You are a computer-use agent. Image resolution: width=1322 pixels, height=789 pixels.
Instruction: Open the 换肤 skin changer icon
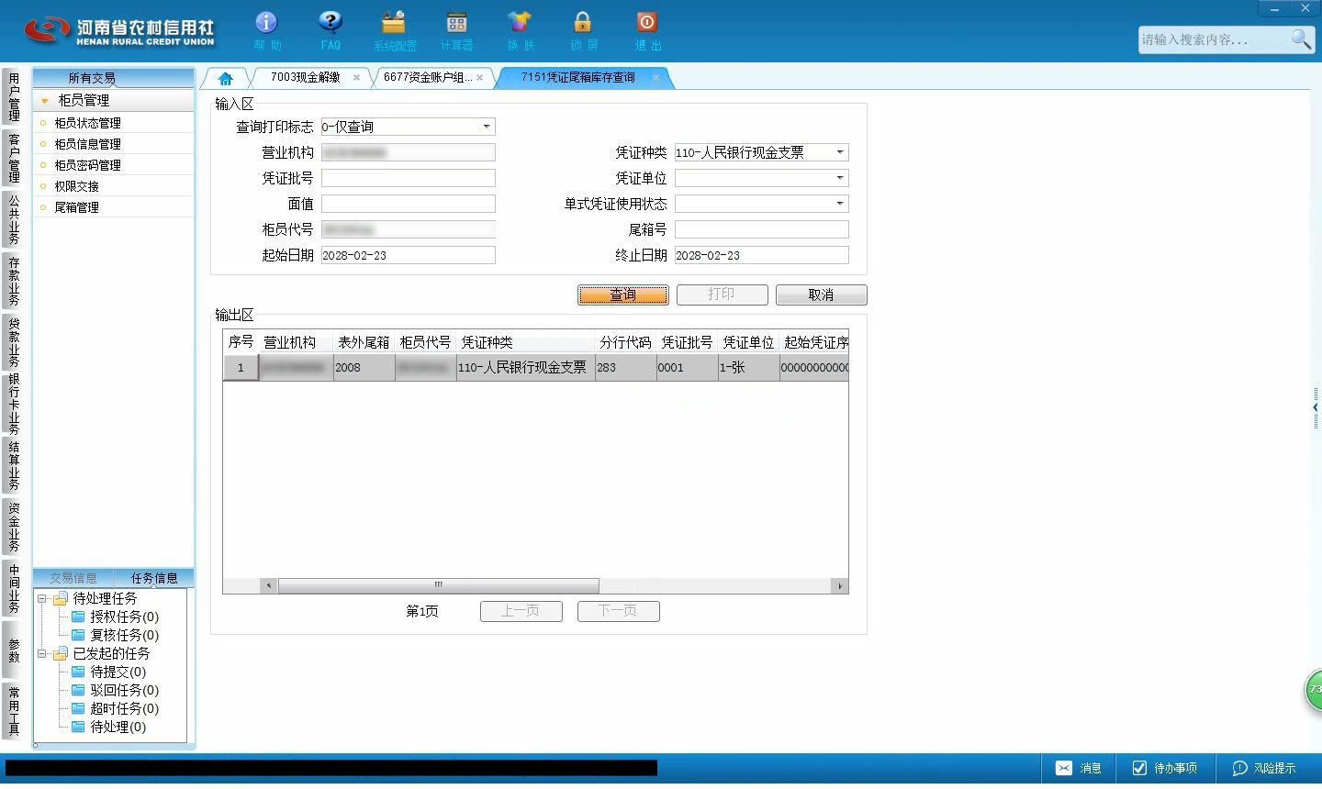coord(520,30)
